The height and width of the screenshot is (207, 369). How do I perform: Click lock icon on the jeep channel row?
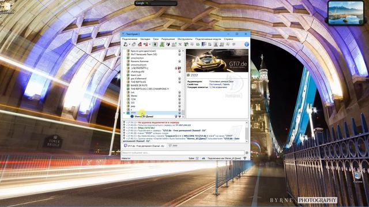(179, 106)
